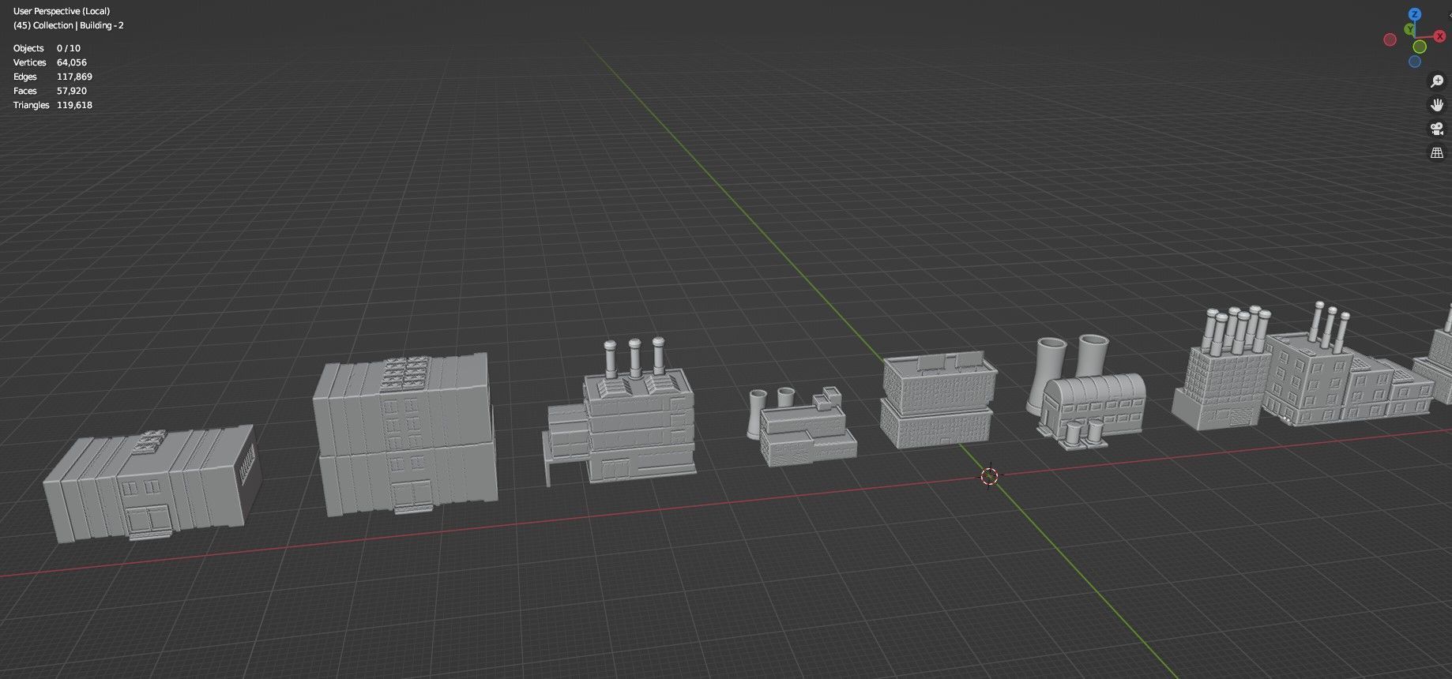
Task: Click the unlabeled red negative X gizmo circle
Action: pos(1390,39)
